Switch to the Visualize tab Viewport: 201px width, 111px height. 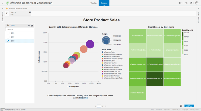pos(93,3)
